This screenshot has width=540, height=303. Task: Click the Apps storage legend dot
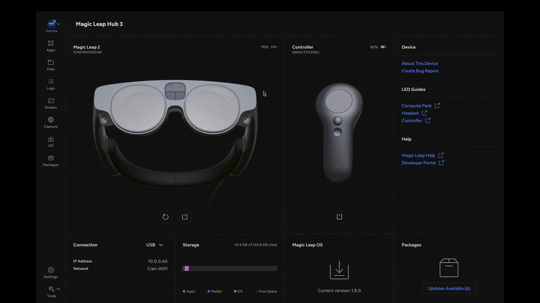[184, 291]
